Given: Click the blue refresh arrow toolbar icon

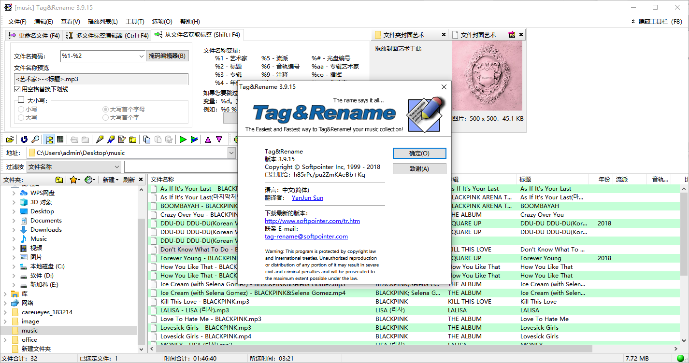Looking at the screenshot, I should coord(24,140).
